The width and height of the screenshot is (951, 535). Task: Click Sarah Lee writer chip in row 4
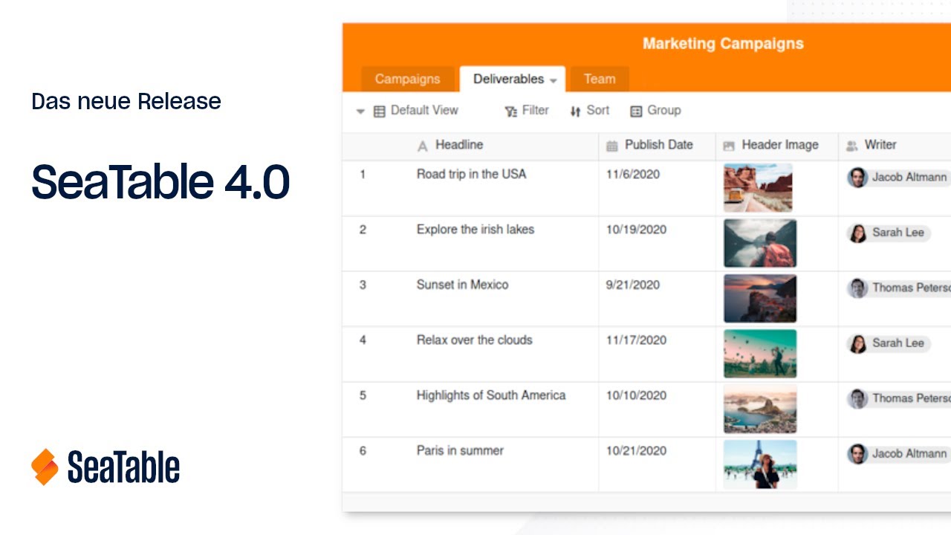coord(889,343)
